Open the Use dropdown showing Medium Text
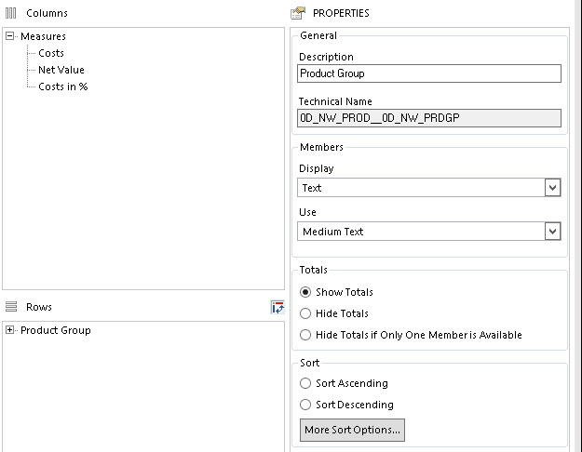 coord(429,232)
